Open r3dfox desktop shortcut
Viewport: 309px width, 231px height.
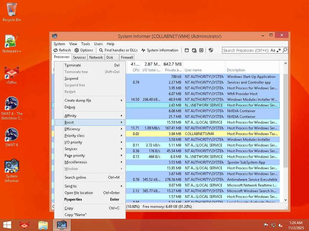point(12,75)
